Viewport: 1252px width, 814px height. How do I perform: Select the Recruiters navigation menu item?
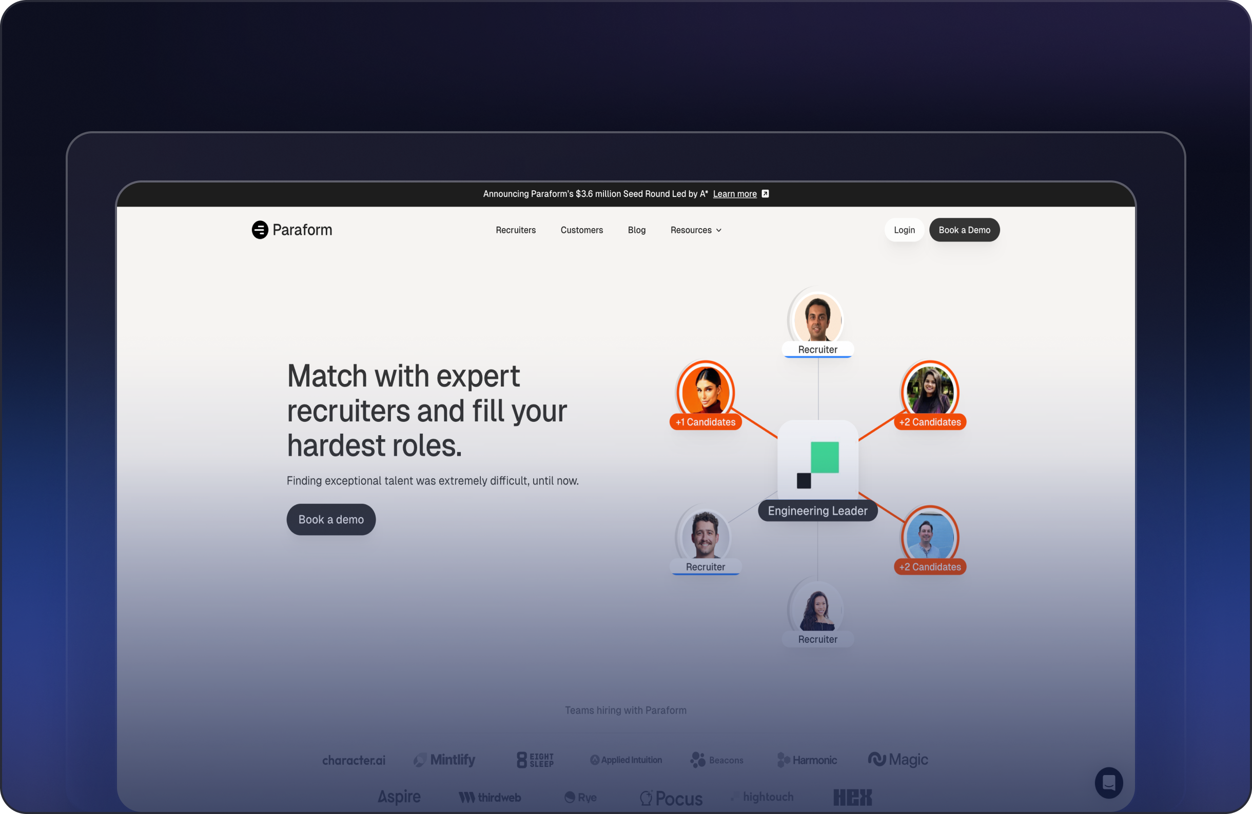pos(515,230)
